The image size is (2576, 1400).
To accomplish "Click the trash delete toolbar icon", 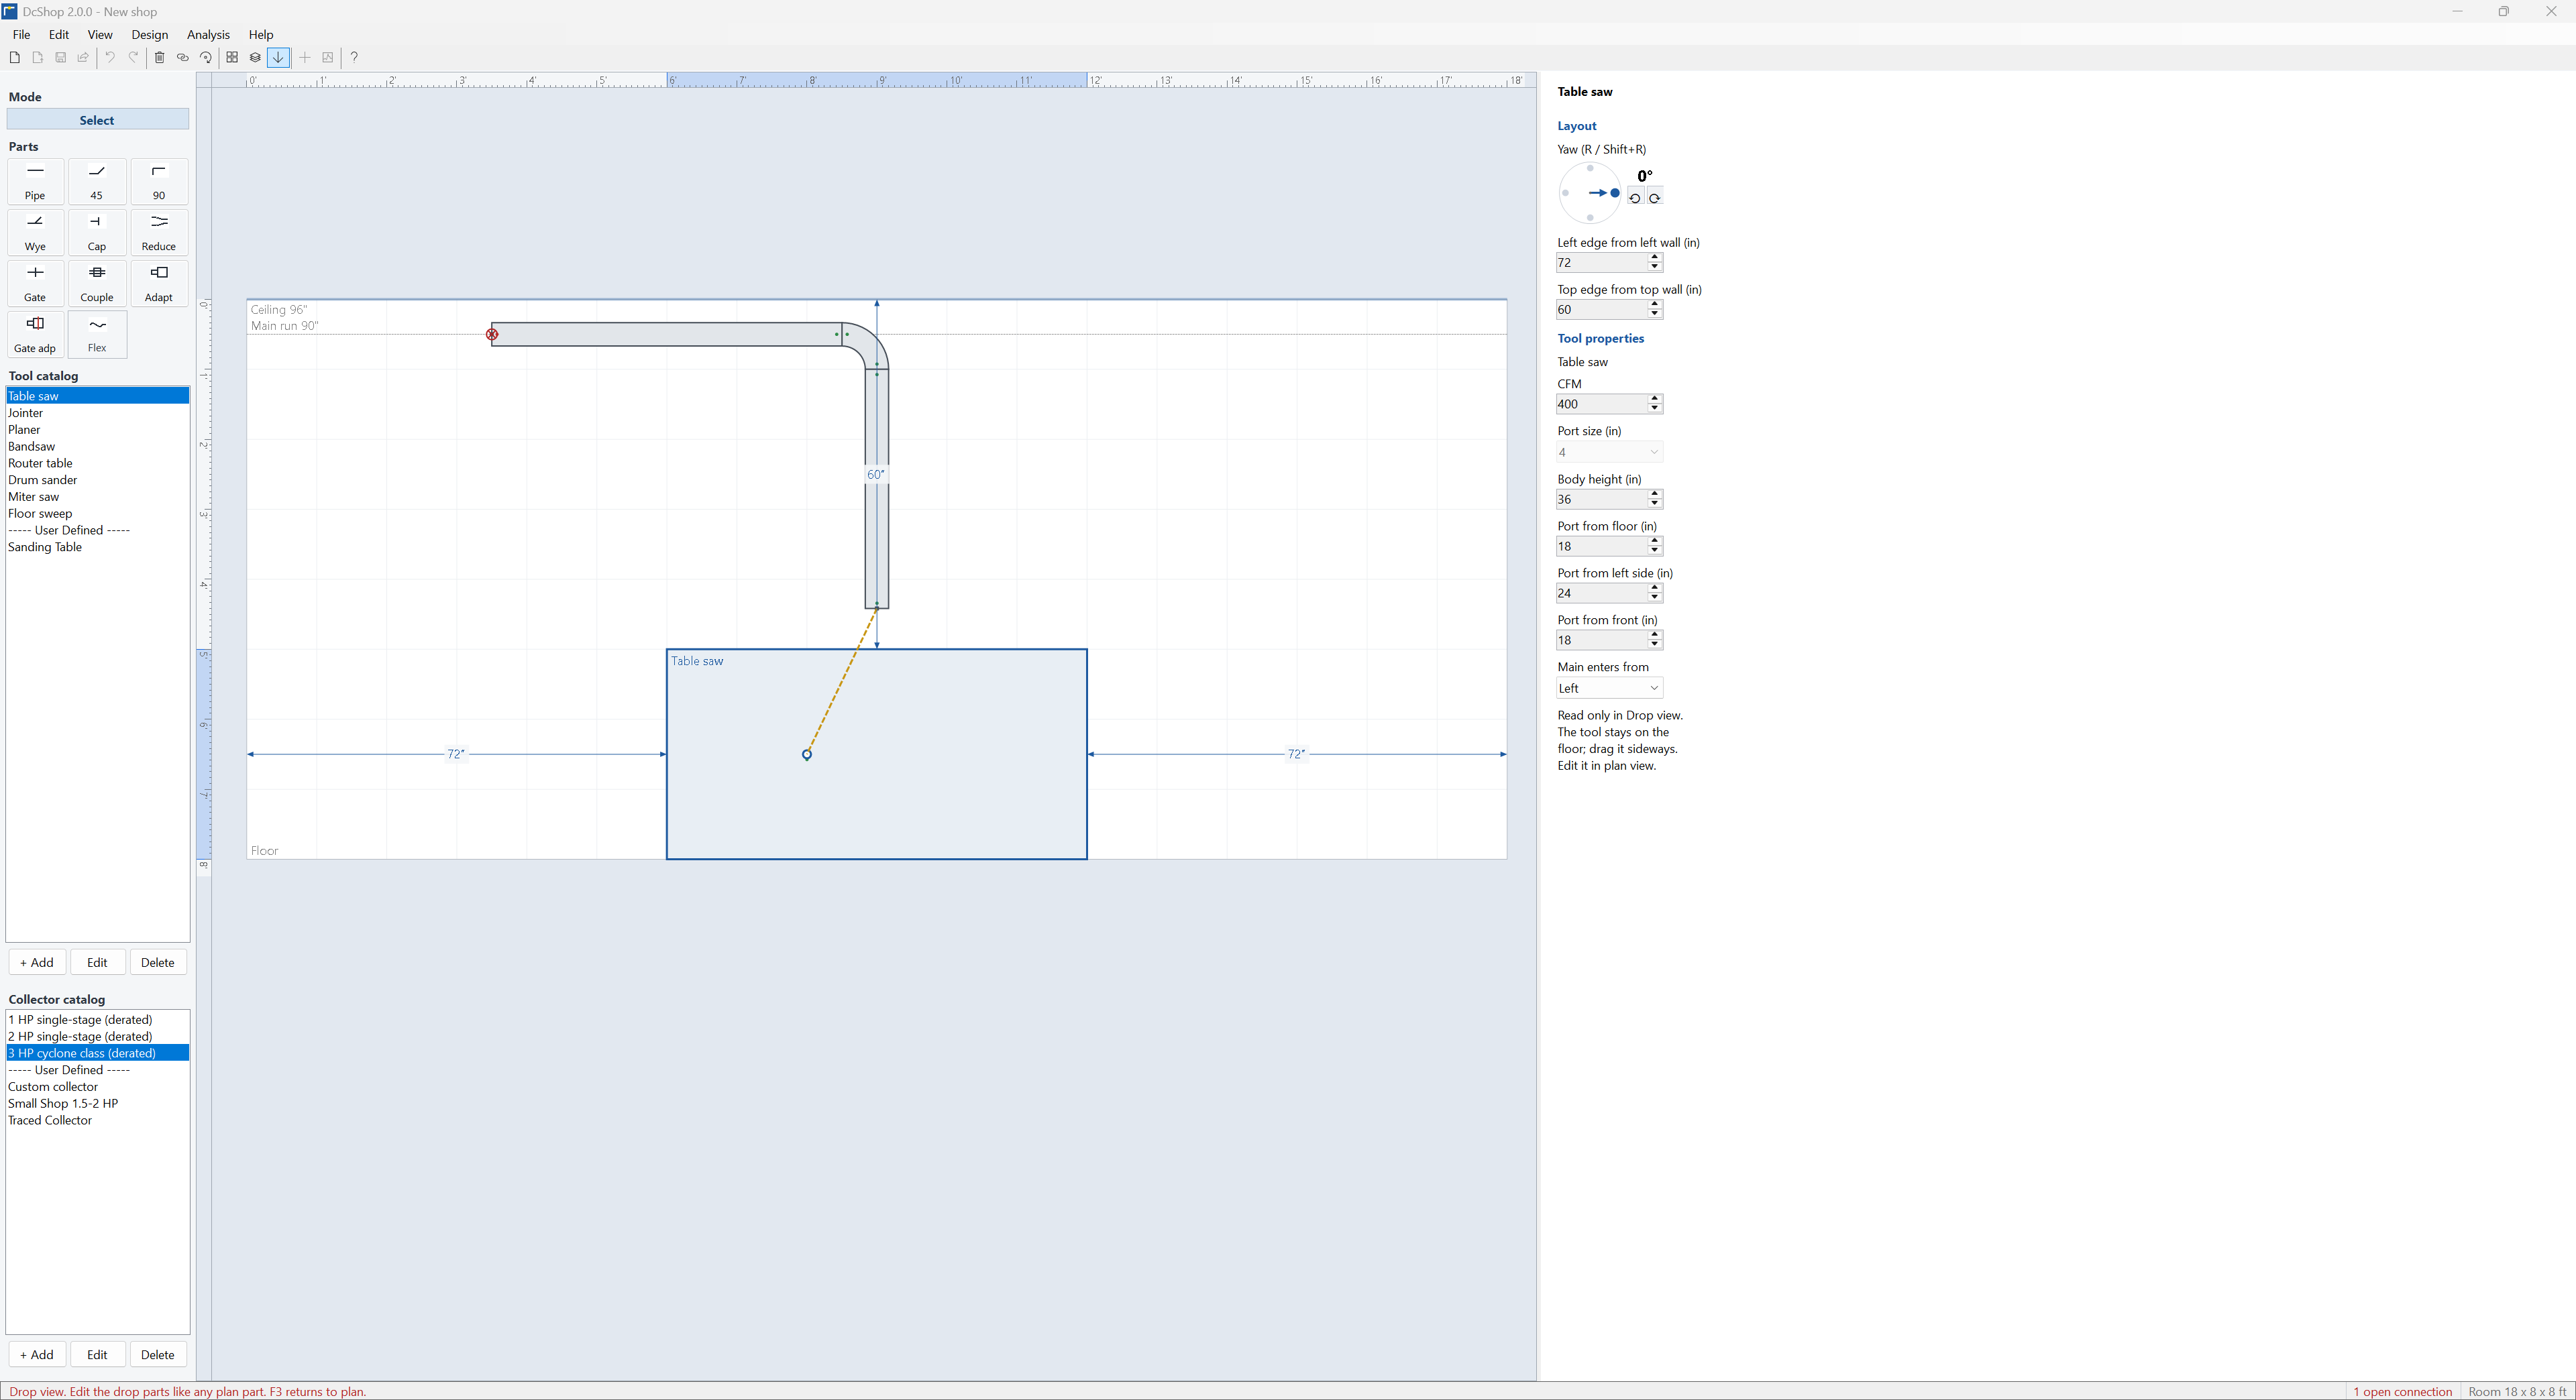I will pos(159,58).
